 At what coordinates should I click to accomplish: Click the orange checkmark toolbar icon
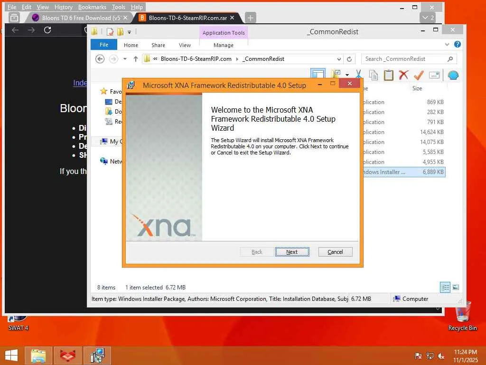[419, 75]
